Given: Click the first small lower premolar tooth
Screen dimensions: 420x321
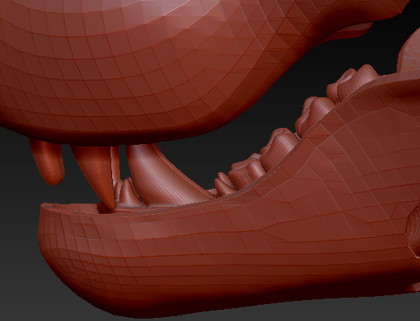Looking at the screenshot, I should [222, 184].
